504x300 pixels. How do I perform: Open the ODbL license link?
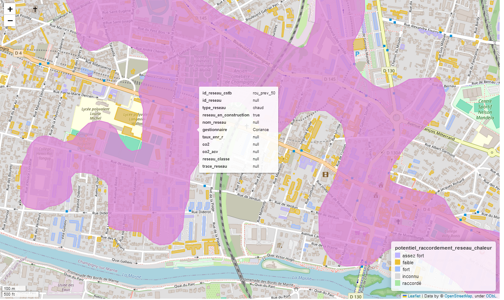click(492, 296)
